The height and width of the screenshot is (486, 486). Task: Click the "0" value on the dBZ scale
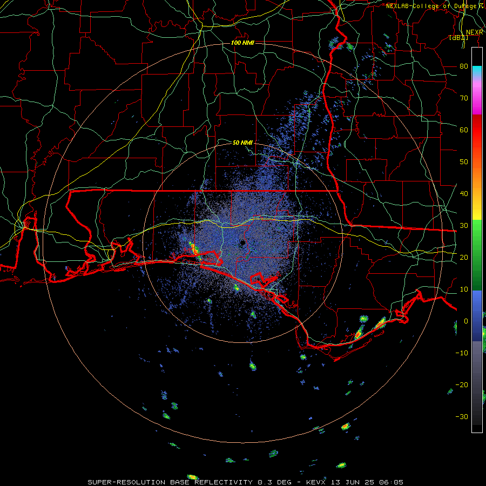(x=466, y=321)
